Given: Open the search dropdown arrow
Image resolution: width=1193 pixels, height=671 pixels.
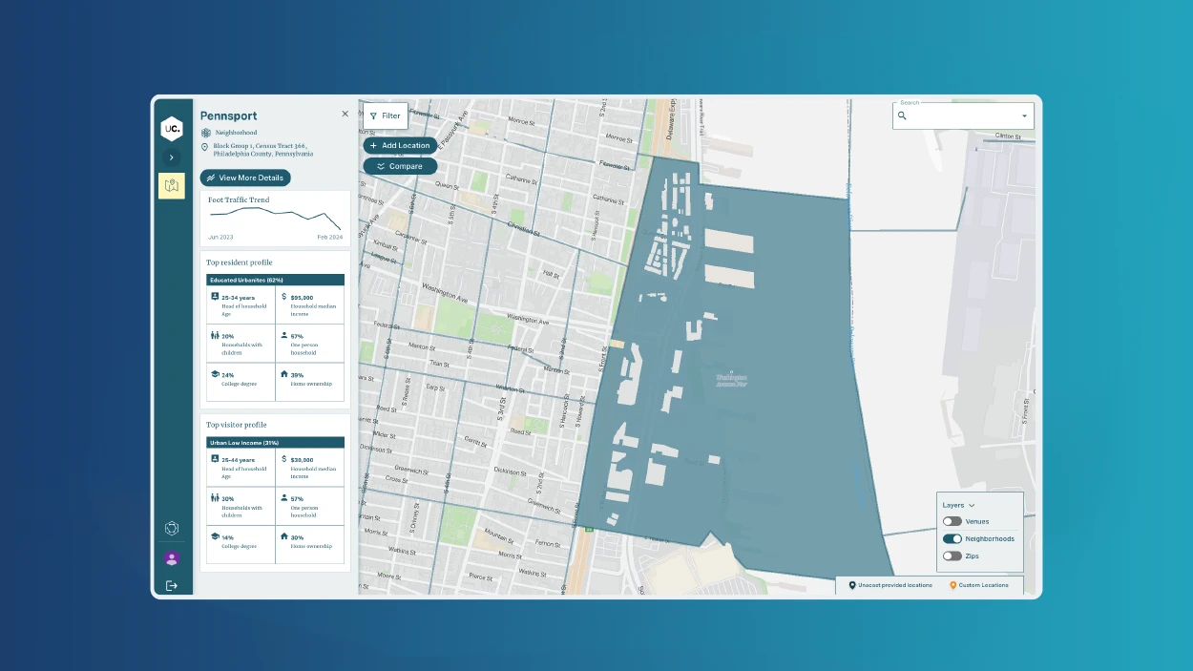Looking at the screenshot, I should click(x=1026, y=115).
